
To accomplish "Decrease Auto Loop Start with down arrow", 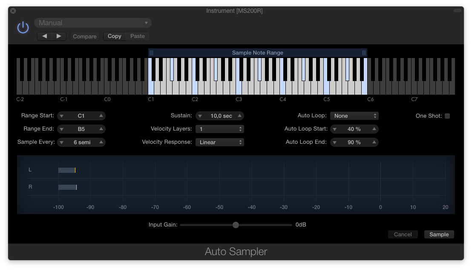I will click(x=334, y=129).
